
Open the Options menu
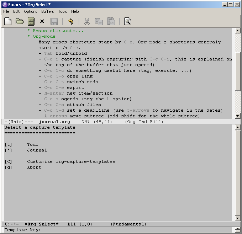[x=31, y=11]
